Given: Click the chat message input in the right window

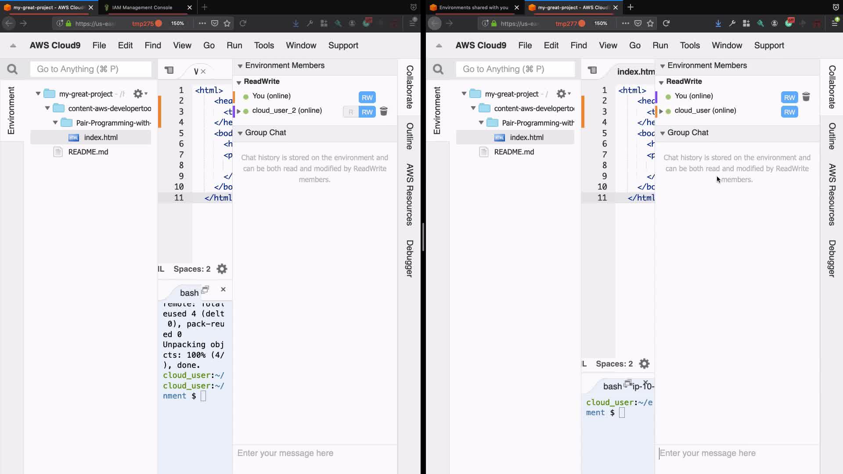Looking at the screenshot, I should pos(738,453).
